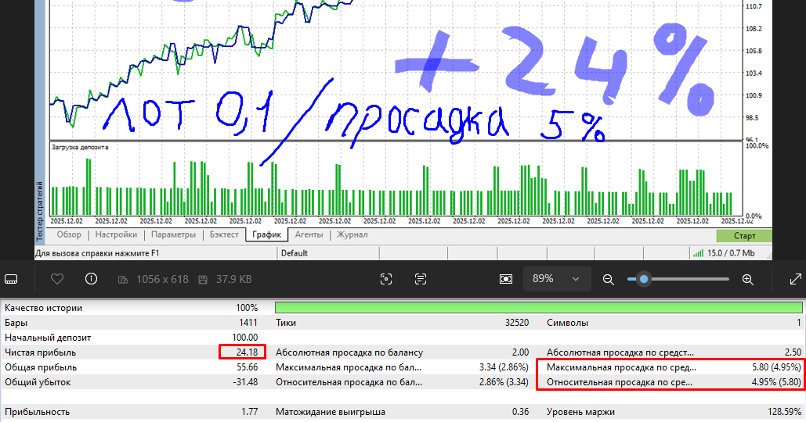Click the green Старт button

(x=744, y=235)
